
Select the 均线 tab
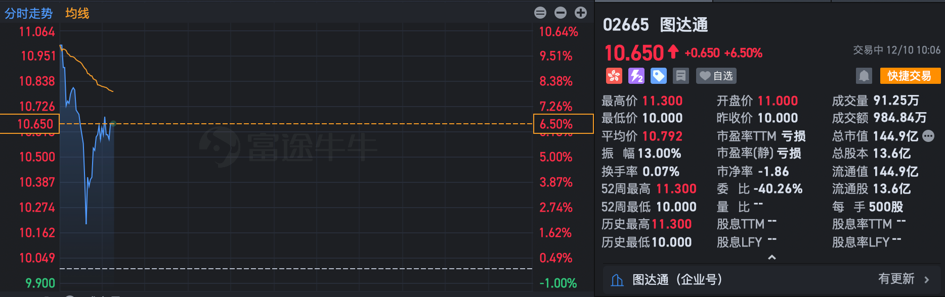pyautogui.click(x=77, y=14)
